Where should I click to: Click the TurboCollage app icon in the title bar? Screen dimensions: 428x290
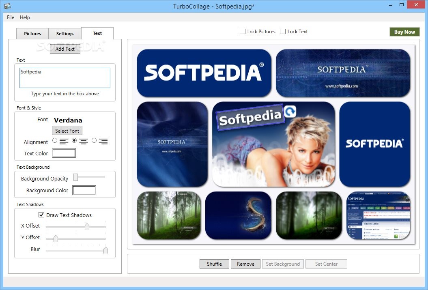click(x=7, y=6)
